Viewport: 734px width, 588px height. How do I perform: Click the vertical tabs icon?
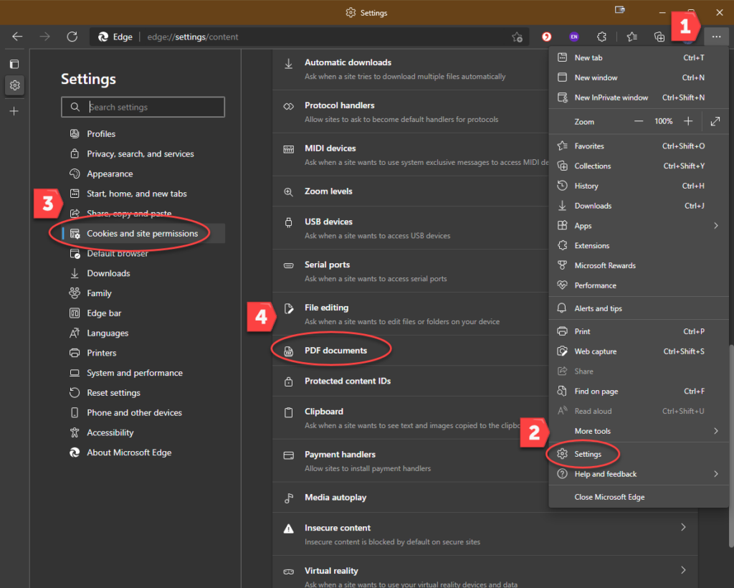point(14,64)
